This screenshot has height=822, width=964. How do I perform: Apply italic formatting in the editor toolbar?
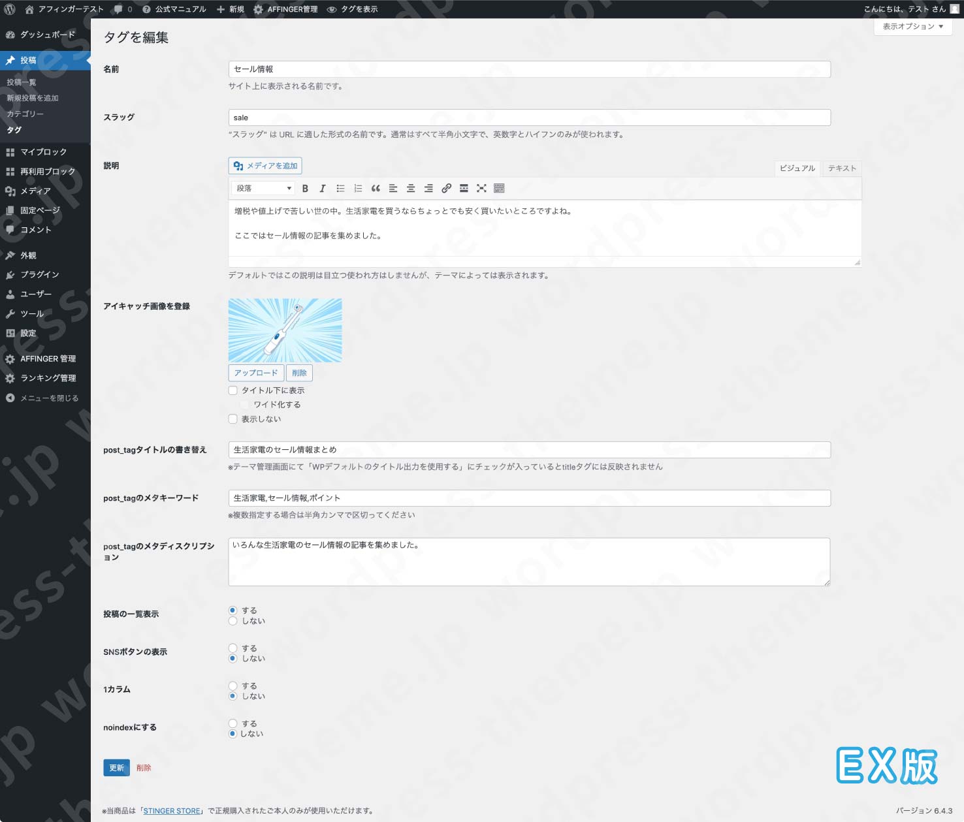pyautogui.click(x=322, y=188)
